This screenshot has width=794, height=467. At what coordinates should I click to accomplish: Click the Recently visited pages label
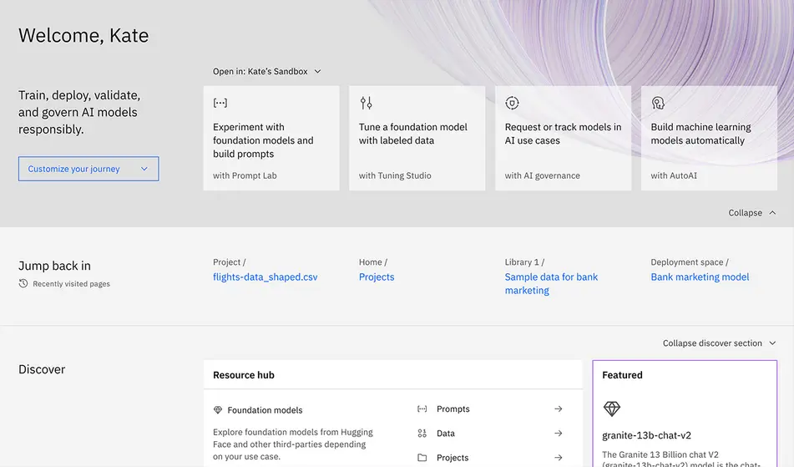tap(72, 284)
